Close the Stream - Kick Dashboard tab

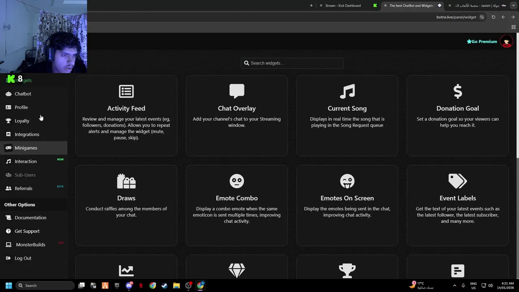[x=321, y=6]
